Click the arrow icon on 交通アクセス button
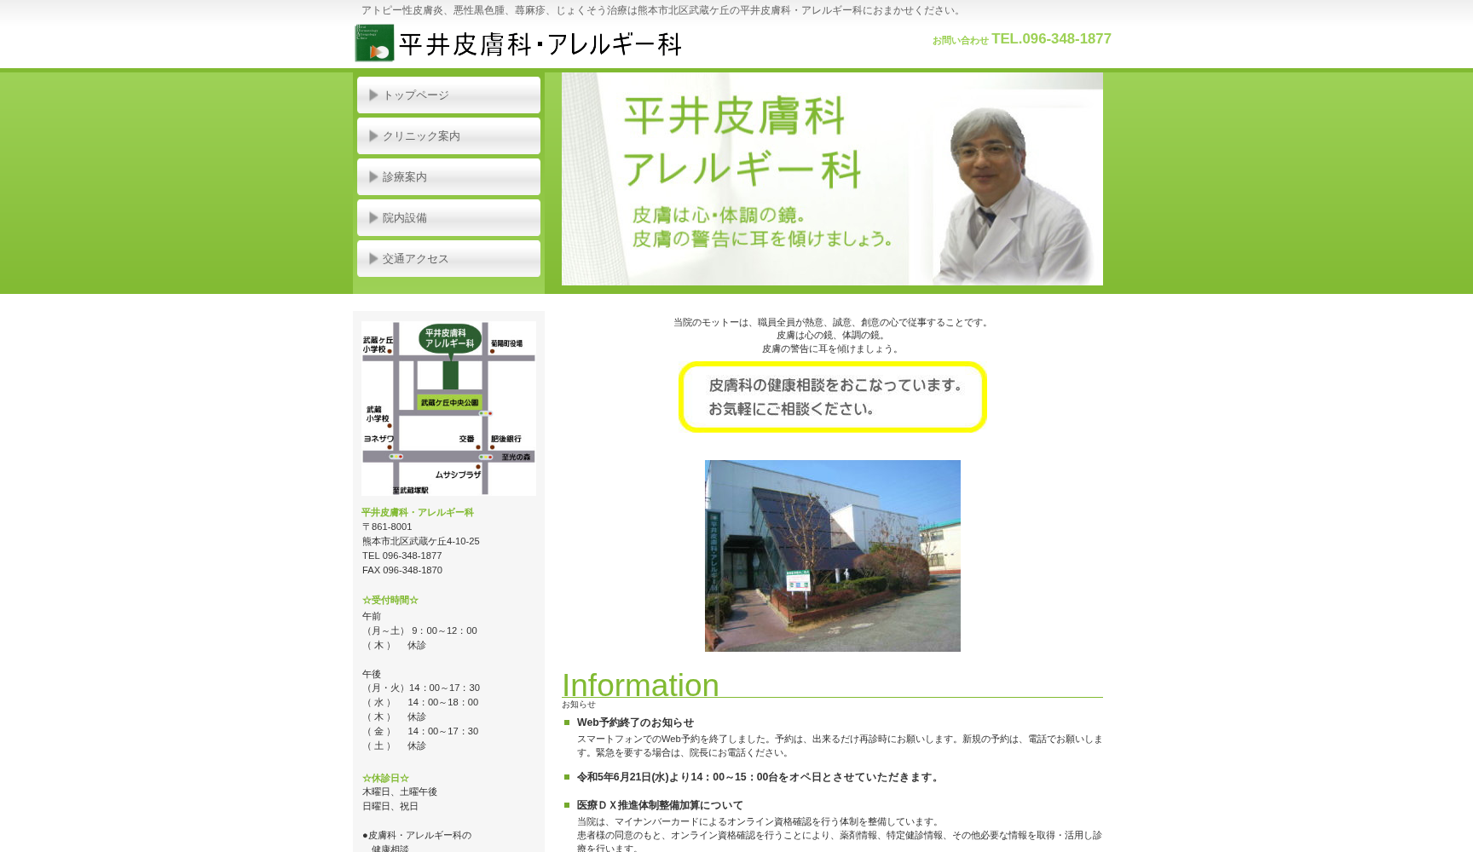 click(373, 258)
